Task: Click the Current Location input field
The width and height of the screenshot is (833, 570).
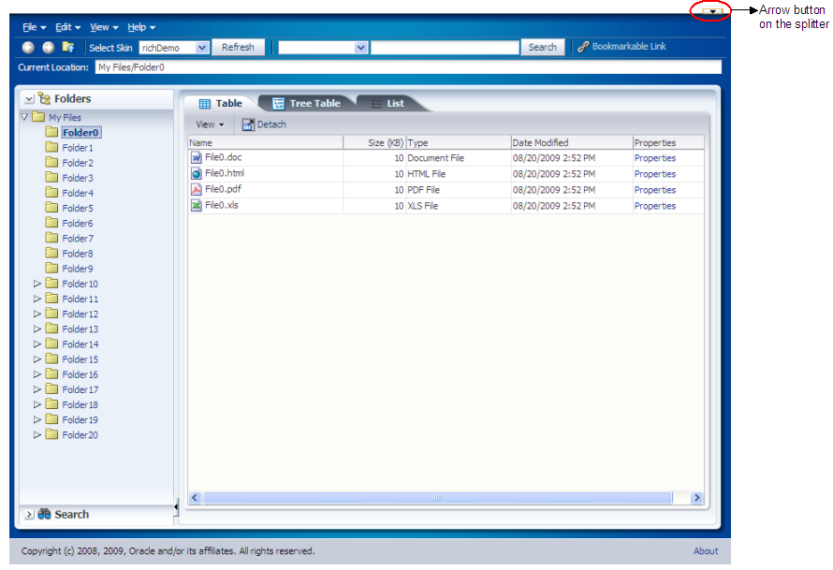Action: point(408,67)
